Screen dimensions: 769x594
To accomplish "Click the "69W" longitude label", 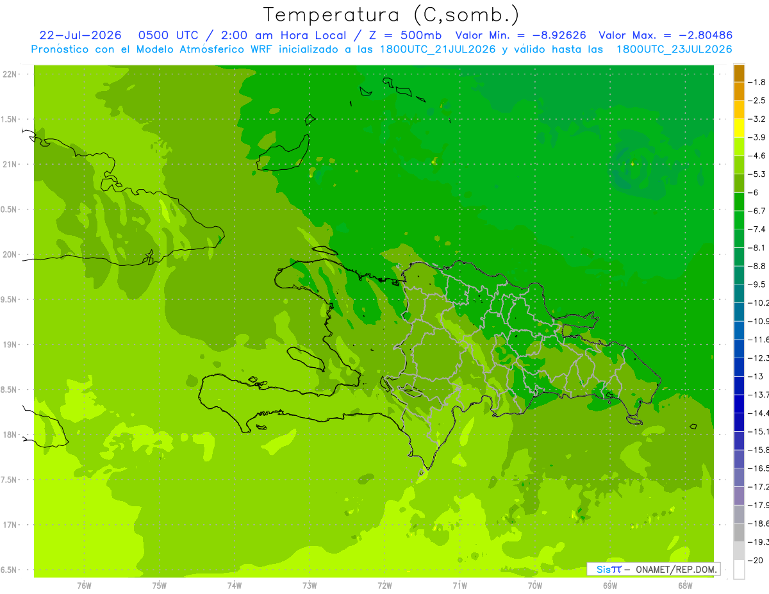I will pos(610,585).
